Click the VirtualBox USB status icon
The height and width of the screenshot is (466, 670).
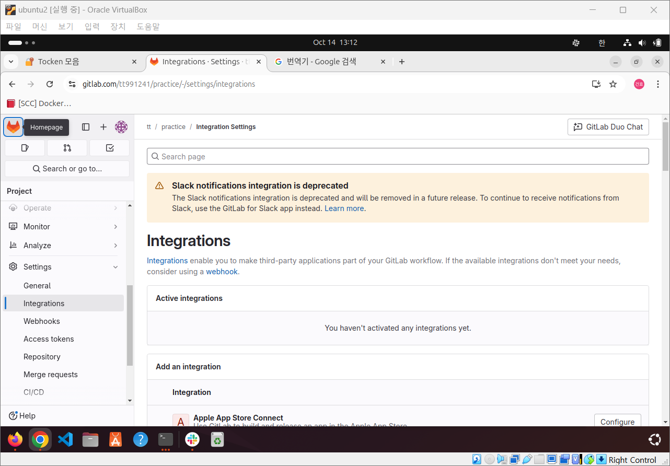coord(527,460)
